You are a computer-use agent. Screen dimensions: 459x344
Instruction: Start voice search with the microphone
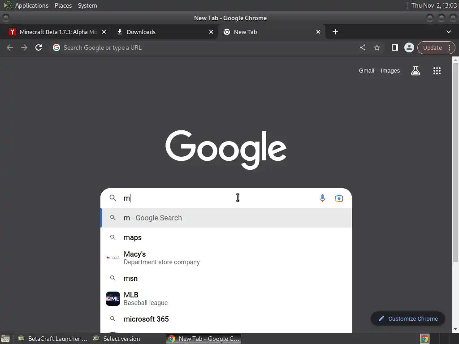[322, 198]
